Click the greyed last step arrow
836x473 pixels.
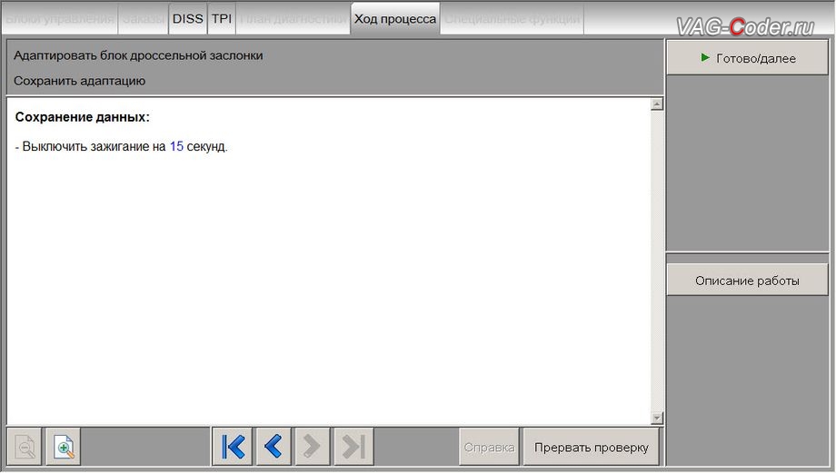353,447
